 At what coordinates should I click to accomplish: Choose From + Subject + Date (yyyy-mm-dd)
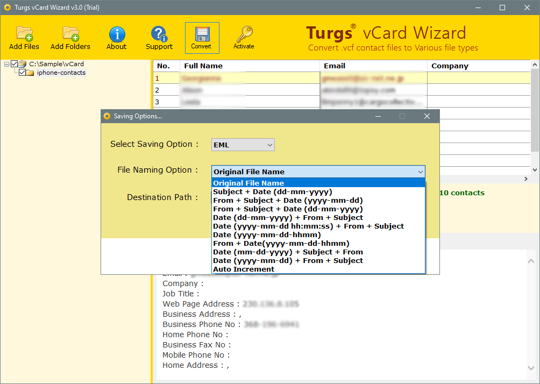point(318,200)
